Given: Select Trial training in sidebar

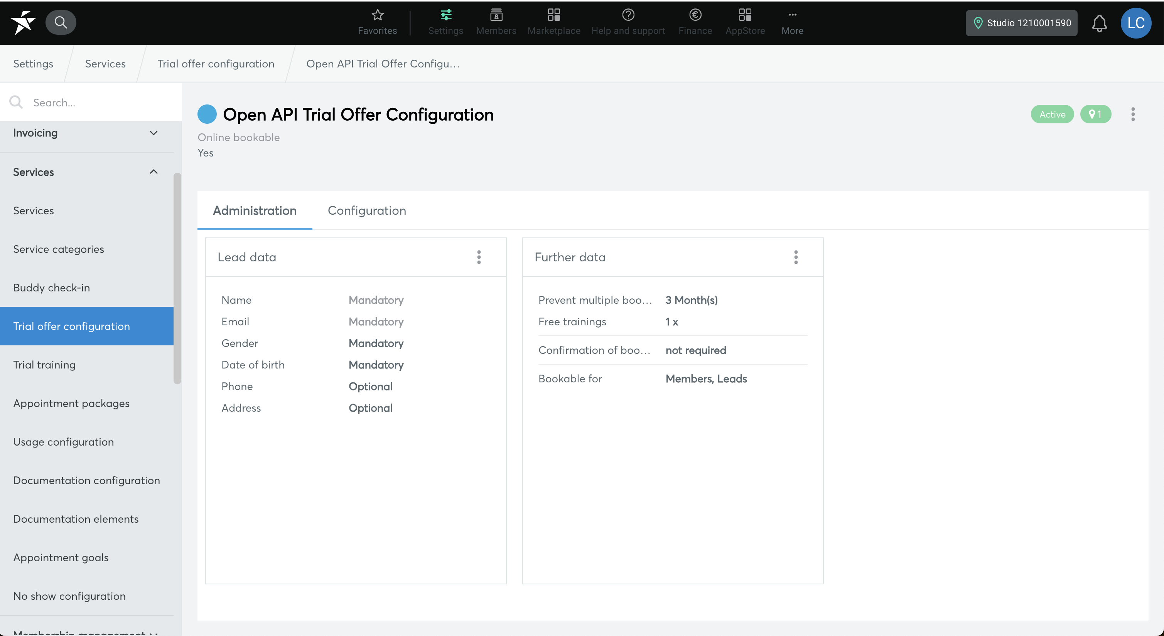Looking at the screenshot, I should [x=44, y=365].
